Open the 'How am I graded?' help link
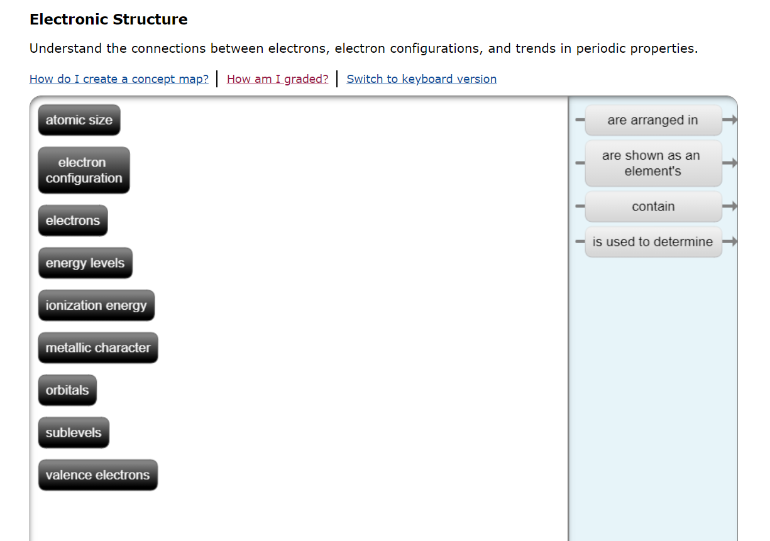770x541 pixels. point(277,79)
